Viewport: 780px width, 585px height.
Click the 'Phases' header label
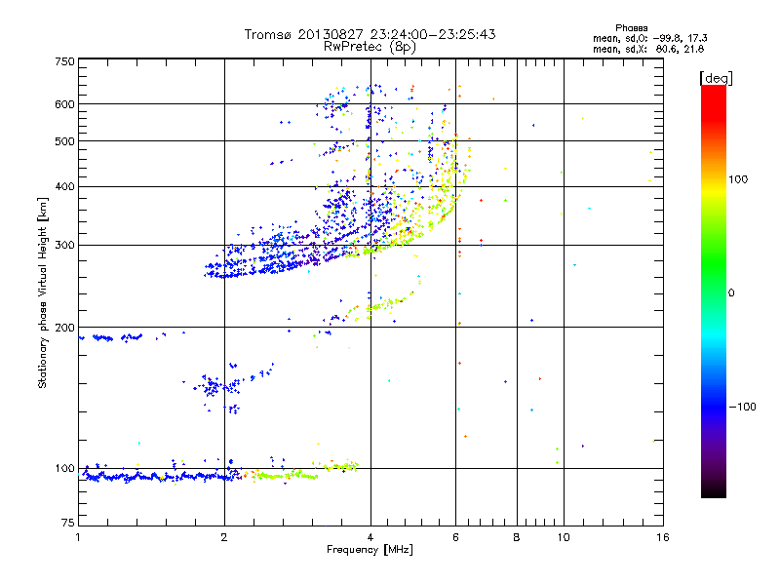631,28
